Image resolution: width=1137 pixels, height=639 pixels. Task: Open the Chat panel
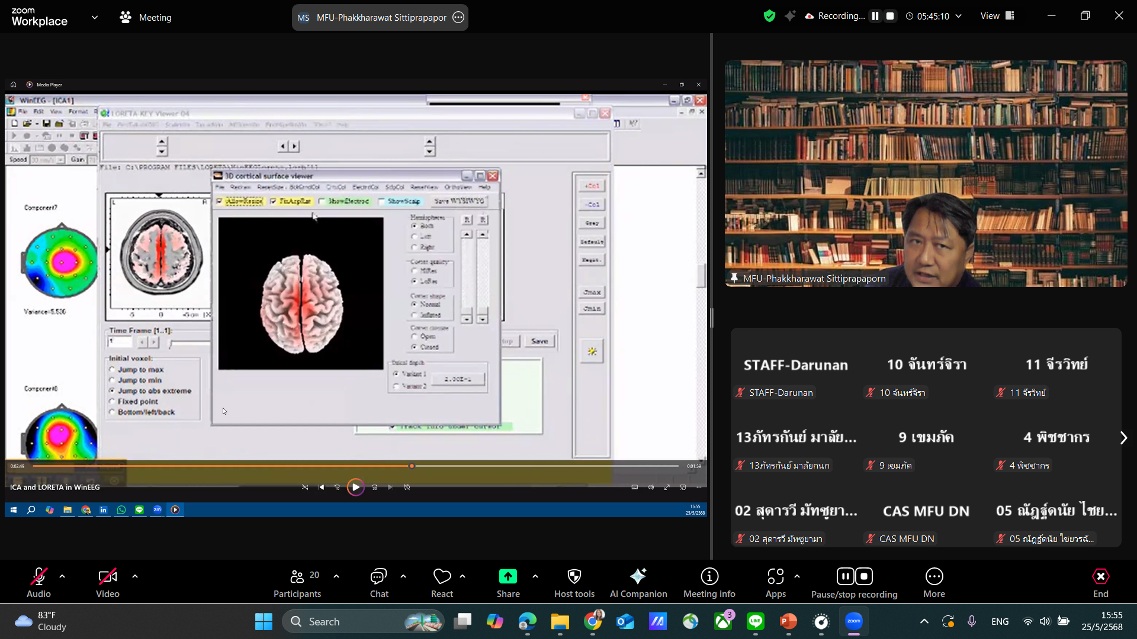[x=378, y=576]
